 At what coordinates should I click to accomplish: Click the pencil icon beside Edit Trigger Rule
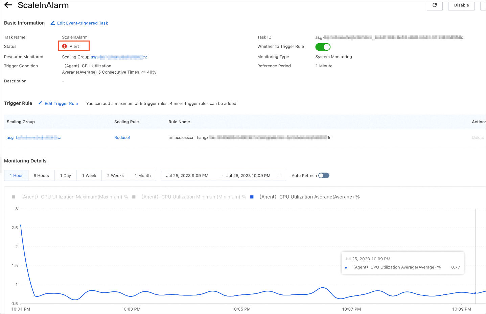coord(40,103)
